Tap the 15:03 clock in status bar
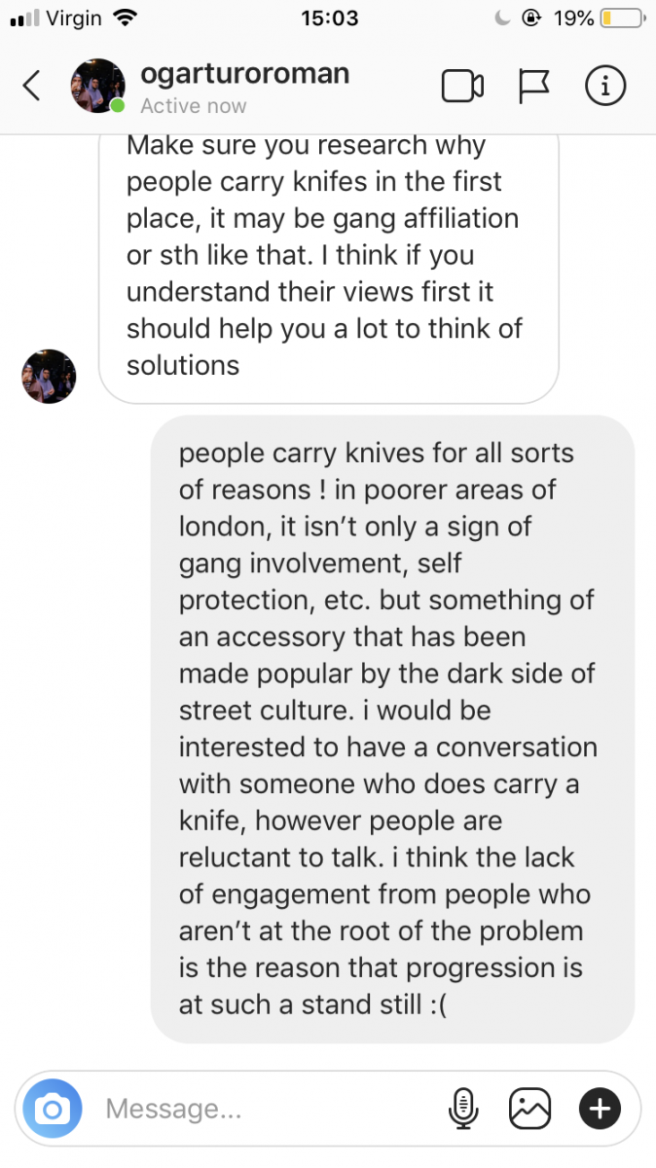This screenshot has width=656, height=1168. (x=329, y=18)
